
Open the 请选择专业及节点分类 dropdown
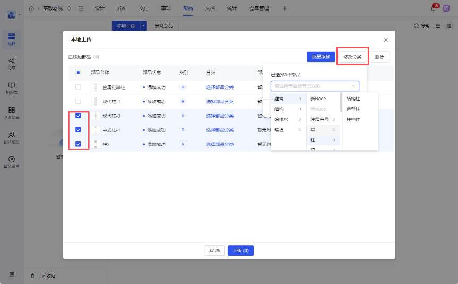point(315,86)
